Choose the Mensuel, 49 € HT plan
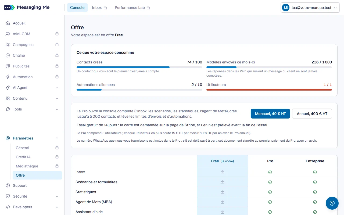 point(270,114)
